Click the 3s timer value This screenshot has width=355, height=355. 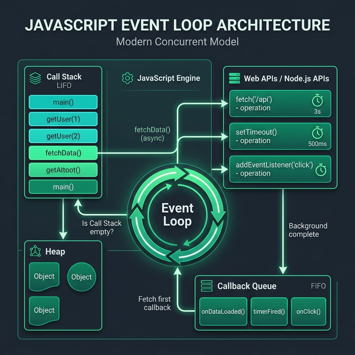click(318, 111)
